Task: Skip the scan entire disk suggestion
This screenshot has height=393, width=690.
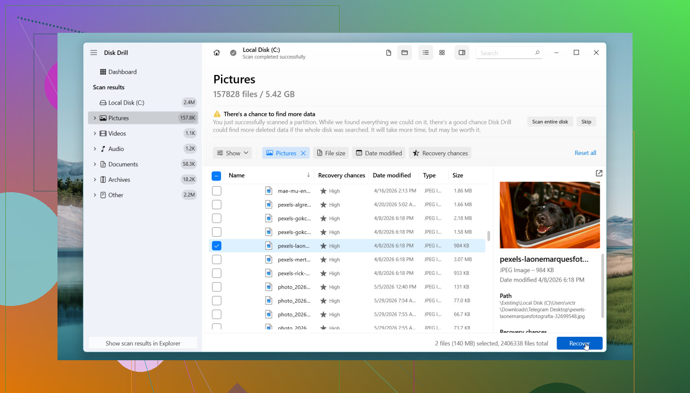Action: tap(586, 122)
